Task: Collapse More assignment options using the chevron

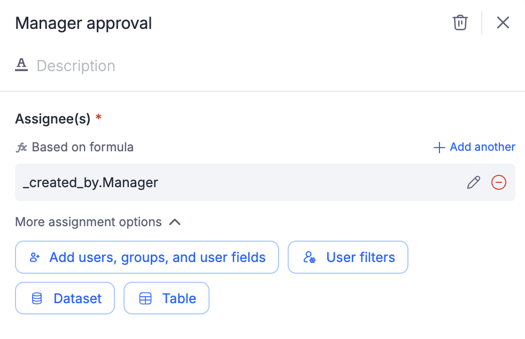Action: tap(175, 222)
